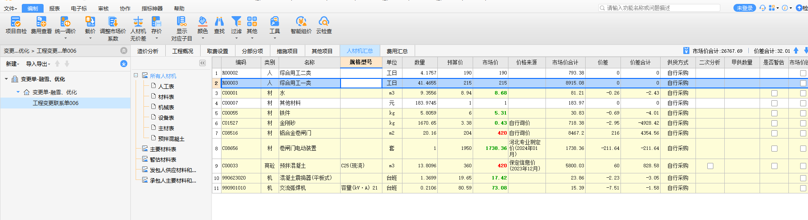This screenshot has width=808, height=220.
Task: Toggle 是否暂估 checkbox for 水 row
Action: click(774, 93)
